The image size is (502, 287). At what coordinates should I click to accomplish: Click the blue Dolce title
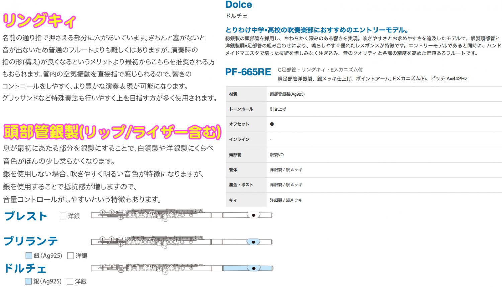coord(239,5)
